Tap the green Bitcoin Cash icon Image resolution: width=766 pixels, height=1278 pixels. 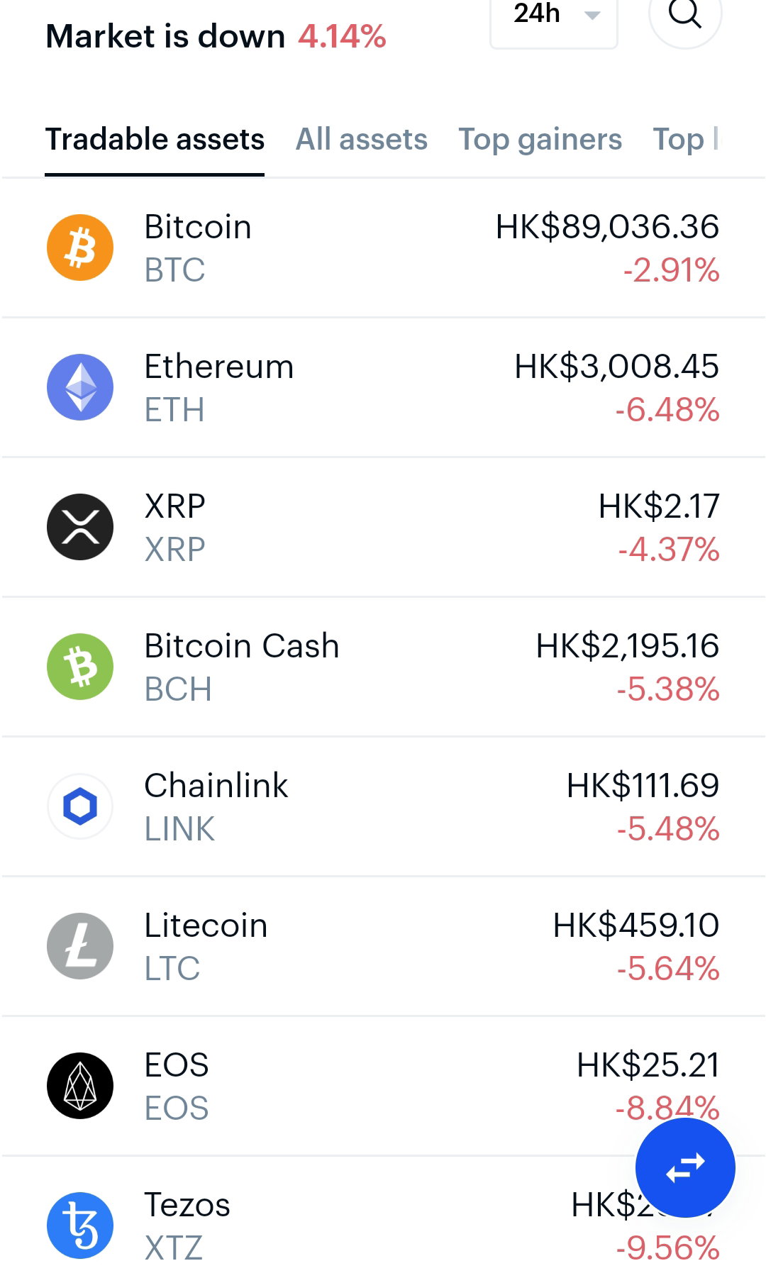point(80,667)
